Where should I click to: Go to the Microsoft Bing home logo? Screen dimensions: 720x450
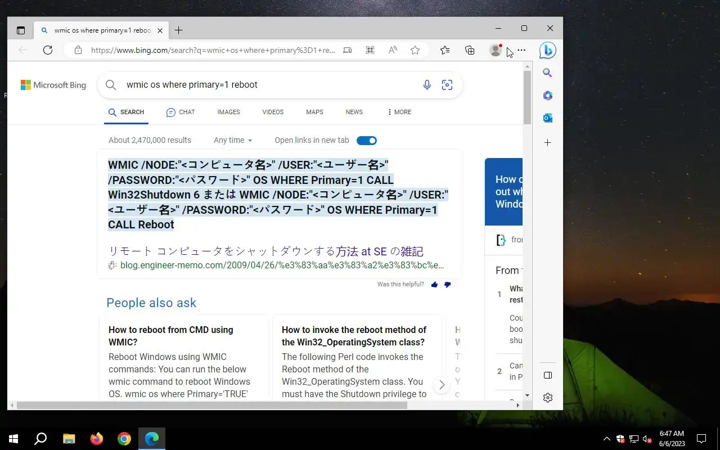coord(53,85)
